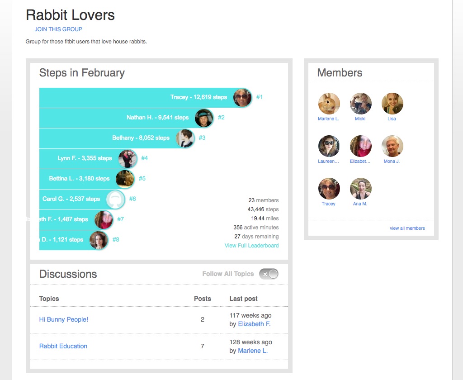Image resolution: width=463 pixels, height=380 pixels.
Task: Click view all members link
Action: point(407,228)
